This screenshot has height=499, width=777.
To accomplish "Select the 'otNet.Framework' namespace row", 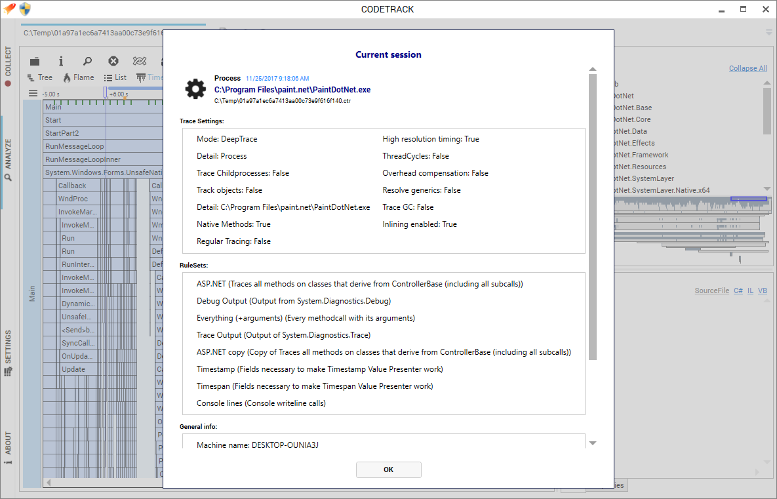I will pos(641,155).
